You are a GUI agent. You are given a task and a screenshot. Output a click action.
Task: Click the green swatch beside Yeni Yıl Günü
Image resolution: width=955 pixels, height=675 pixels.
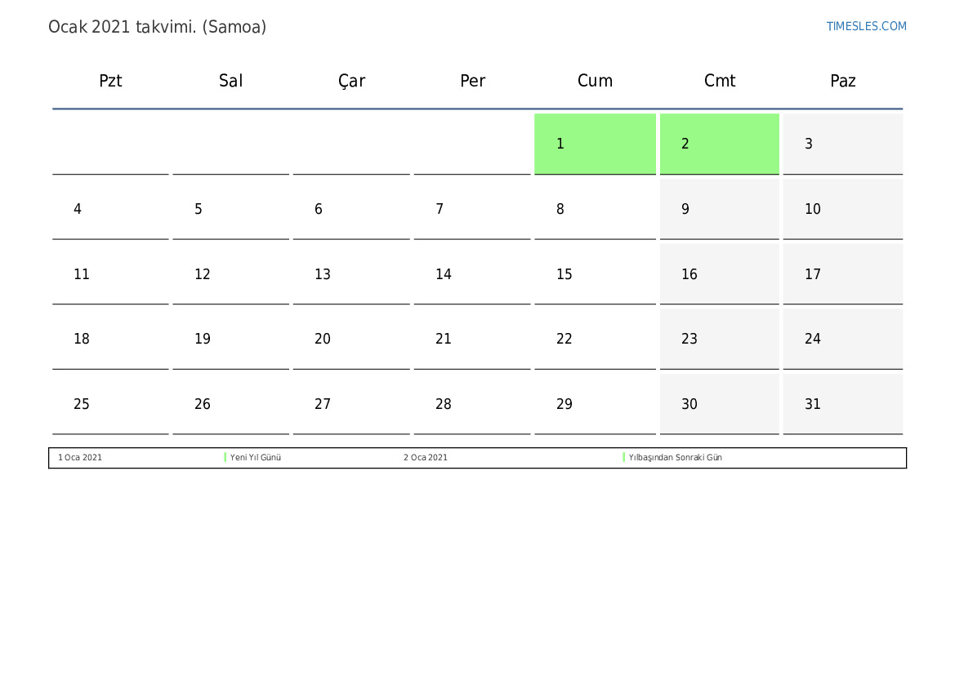tap(225, 458)
